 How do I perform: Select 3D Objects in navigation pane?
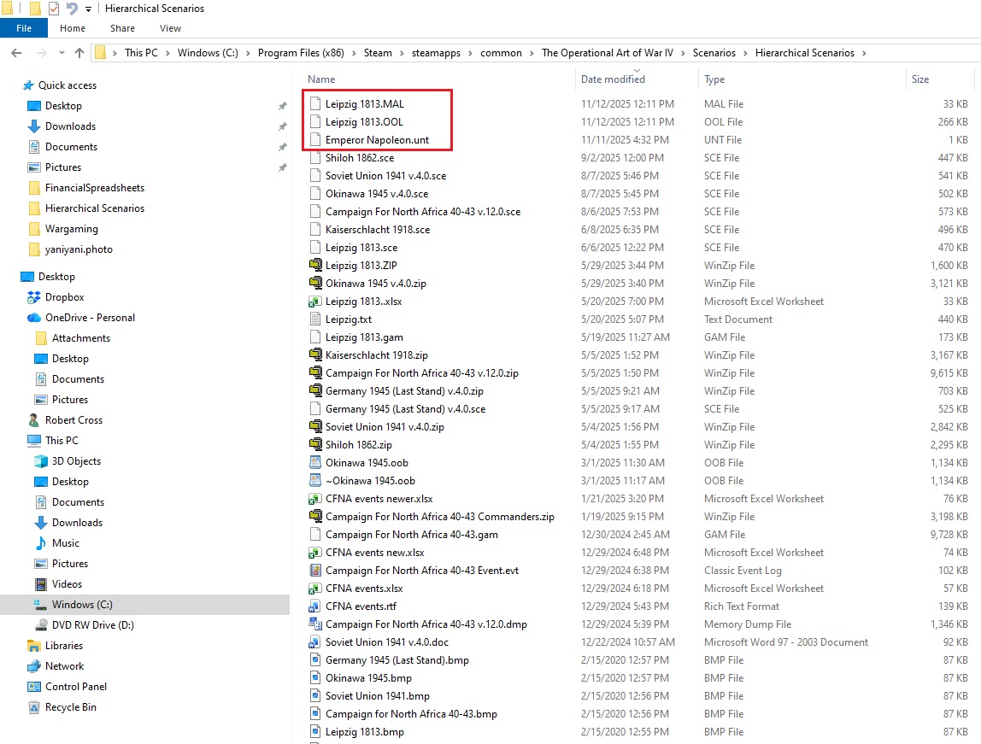point(76,461)
